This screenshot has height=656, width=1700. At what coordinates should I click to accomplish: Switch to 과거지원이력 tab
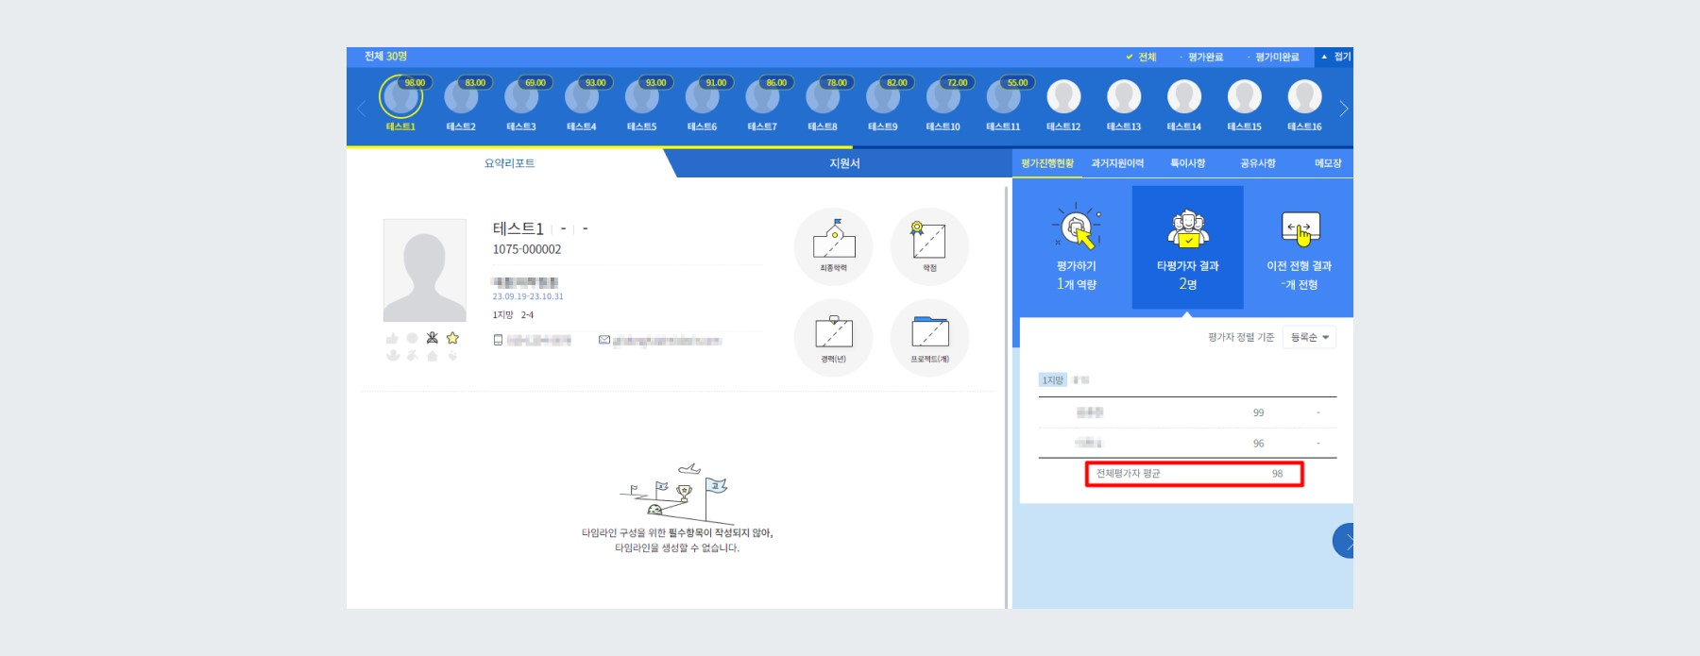pyautogui.click(x=1117, y=163)
